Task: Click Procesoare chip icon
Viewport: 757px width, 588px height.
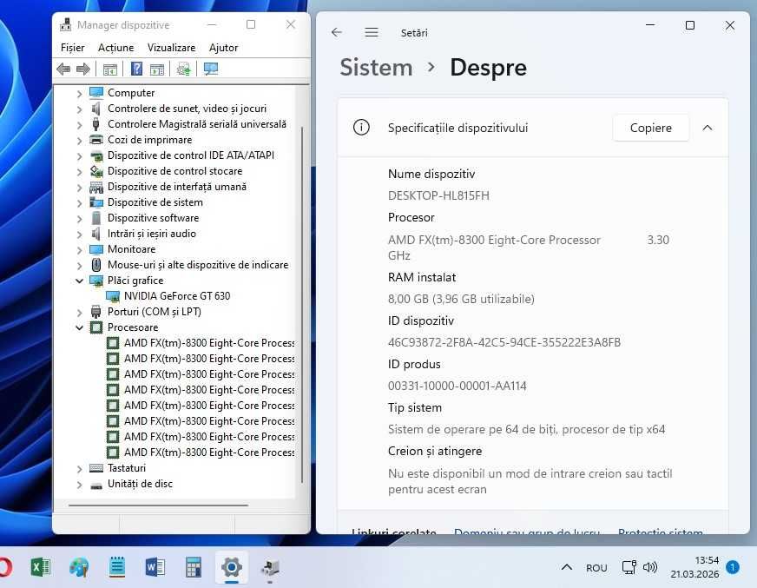Action: pyautogui.click(x=96, y=327)
